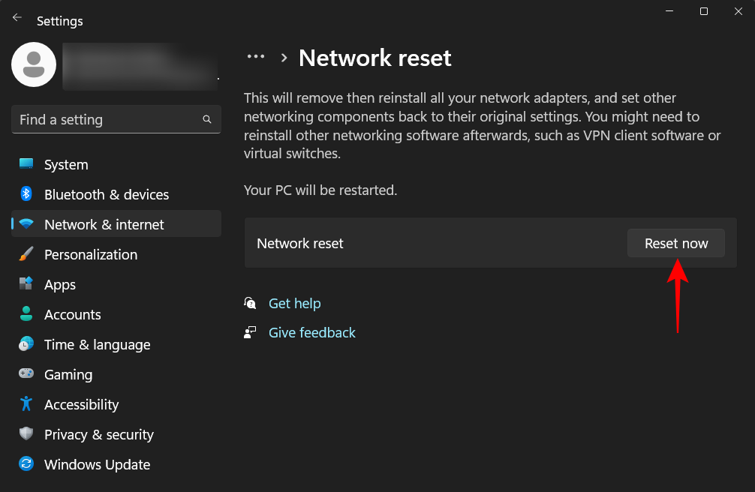Expand the breadcrumb ellipsis menu
The height and width of the screenshot is (492, 755).
coord(256,56)
